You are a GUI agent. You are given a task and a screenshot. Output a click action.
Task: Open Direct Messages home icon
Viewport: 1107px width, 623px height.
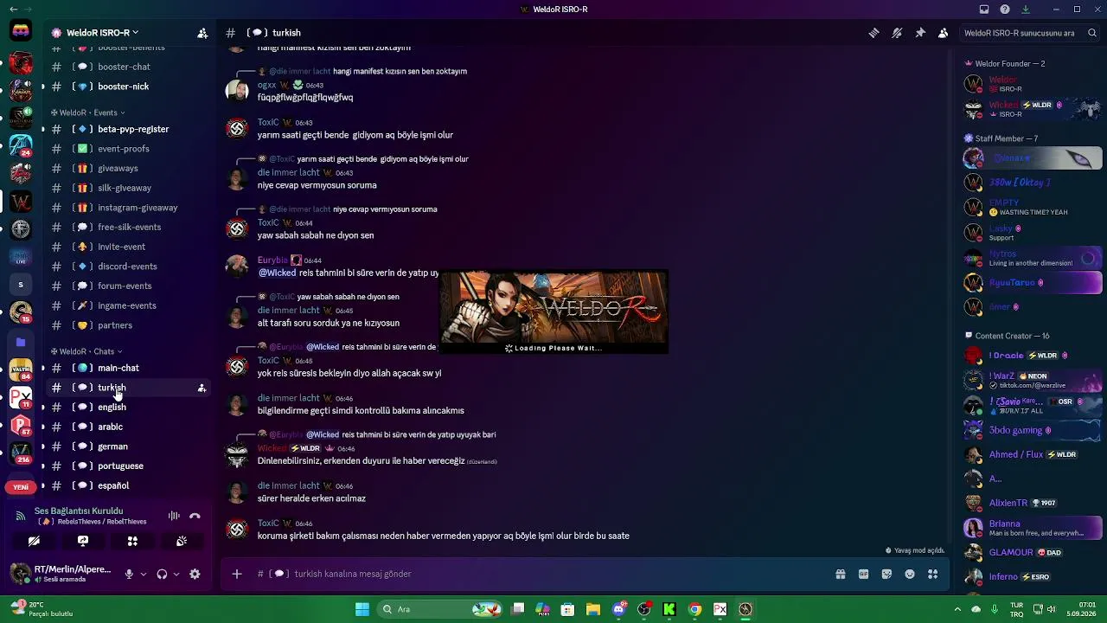click(21, 32)
